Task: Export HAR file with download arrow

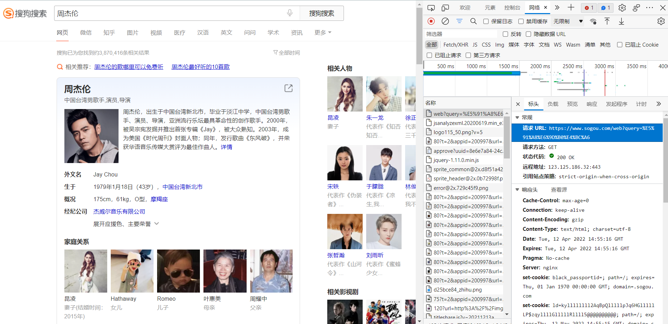Action: coord(621,21)
